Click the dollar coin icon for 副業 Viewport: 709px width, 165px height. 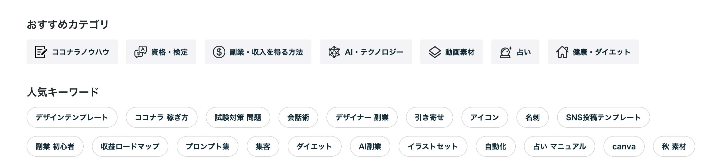pos(219,52)
